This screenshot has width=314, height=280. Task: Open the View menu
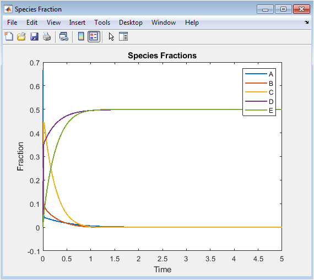tap(53, 23)
